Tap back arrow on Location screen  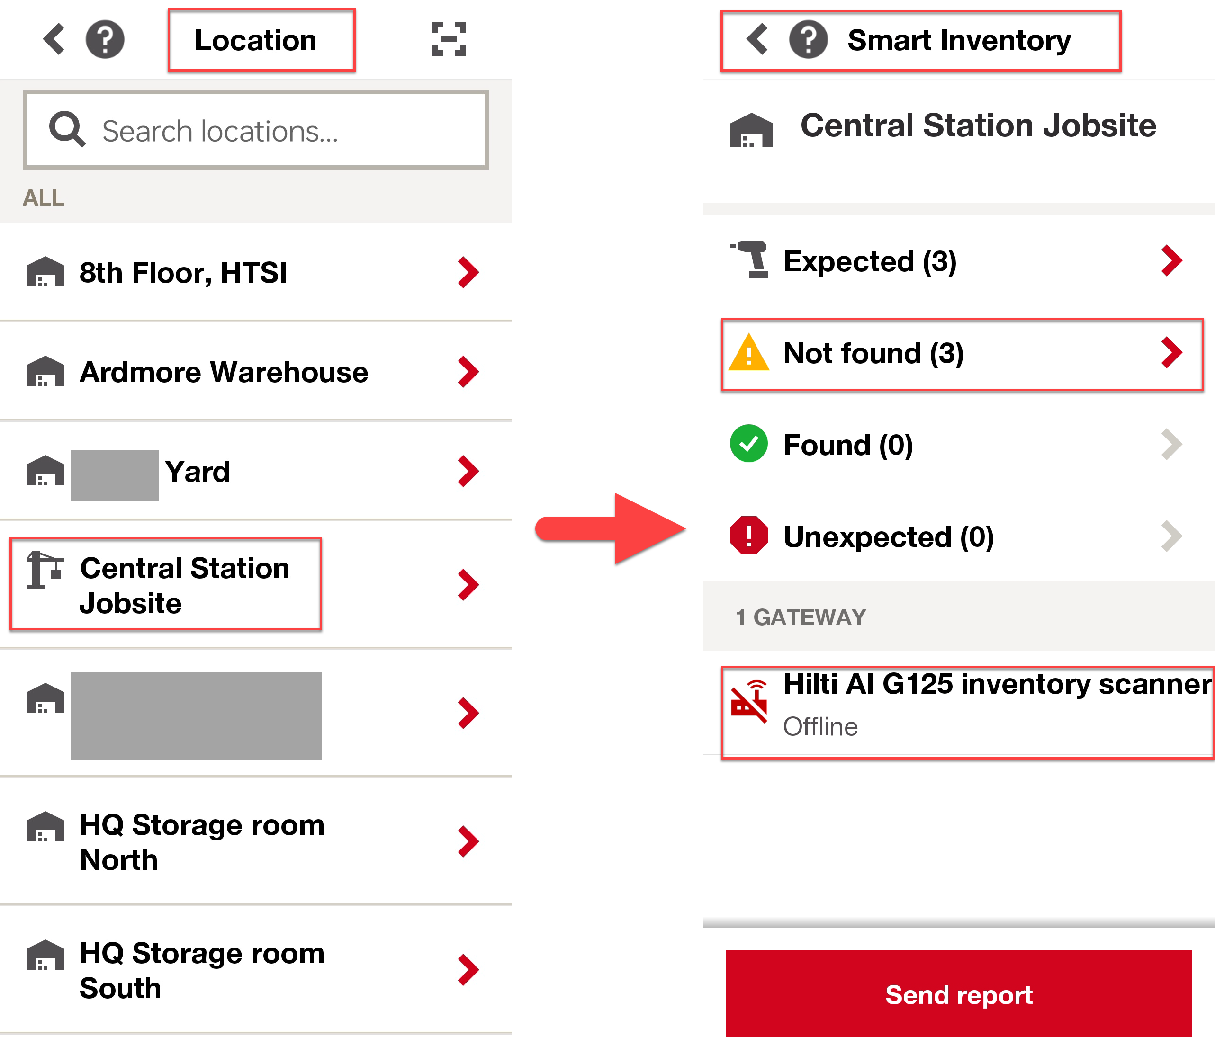[54, 39]
